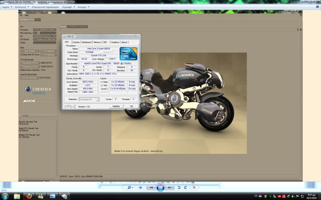Click the model credit text below the motorcycle
The height and width of the screenshot is (200, 321).
pos(138,151)
